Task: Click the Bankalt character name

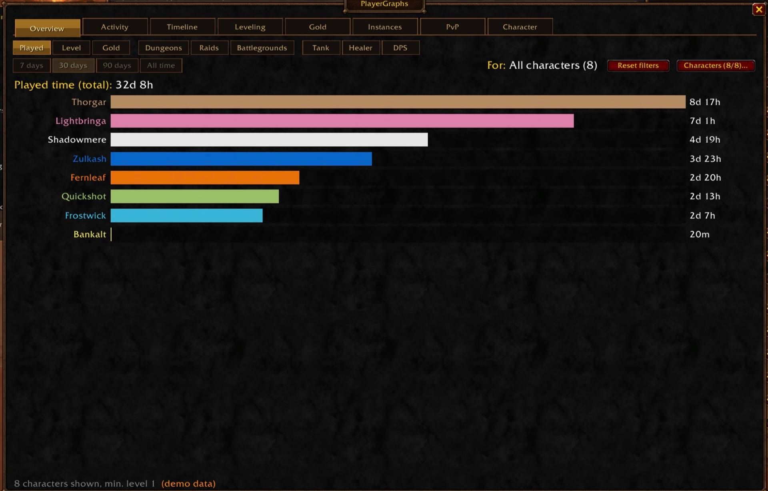Action: 90,234
